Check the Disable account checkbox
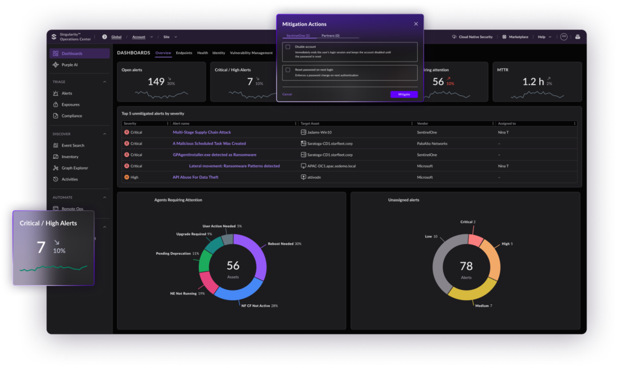This screenshot has height=369, width=619. click(288, 47)
